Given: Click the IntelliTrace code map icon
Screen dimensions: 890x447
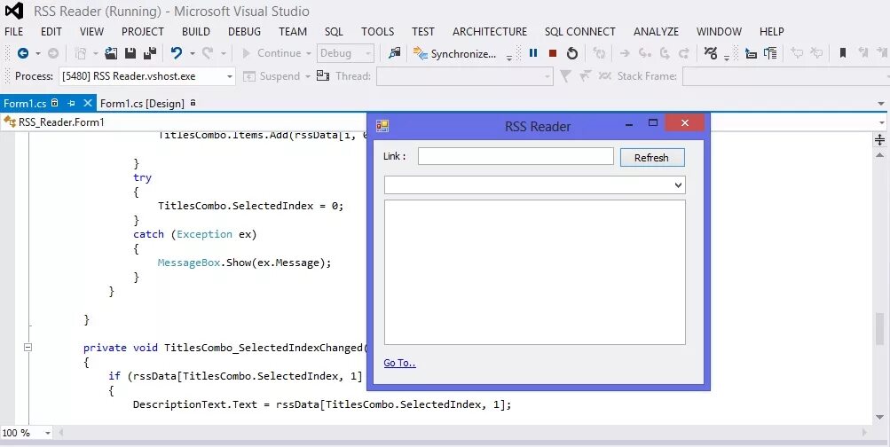Looking at the screenshot, I should click(x=710, y=53).
